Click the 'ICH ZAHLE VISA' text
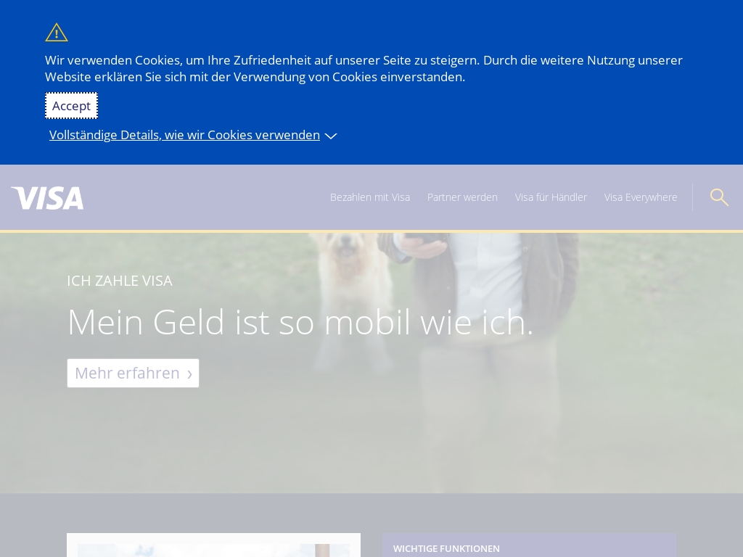This screenshot has width=743, height=557. pos(120,281)
